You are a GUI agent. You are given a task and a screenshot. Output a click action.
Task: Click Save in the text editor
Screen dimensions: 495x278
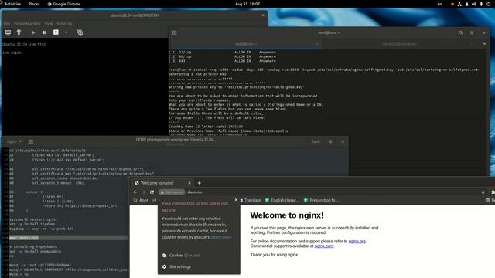316,141
